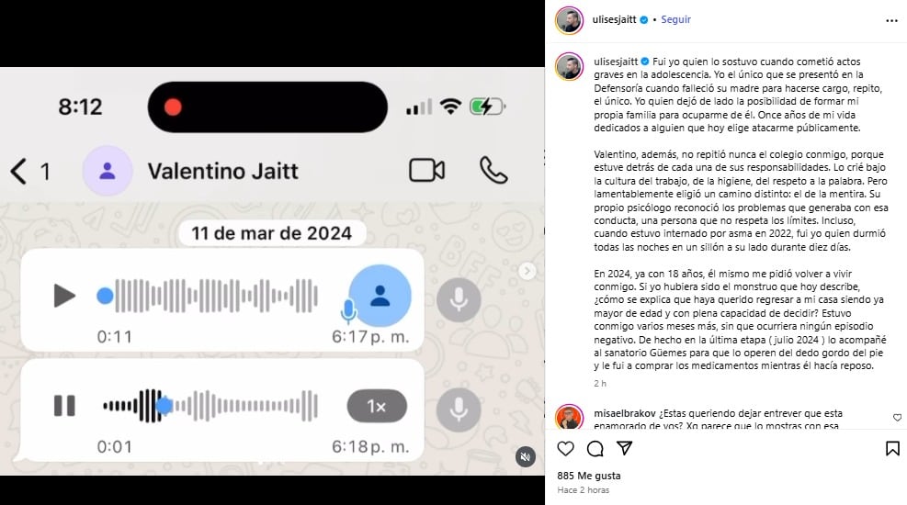Share the post via paper plane icon
The width and height of the screenshot is (907, 505).
click(624, 448)
